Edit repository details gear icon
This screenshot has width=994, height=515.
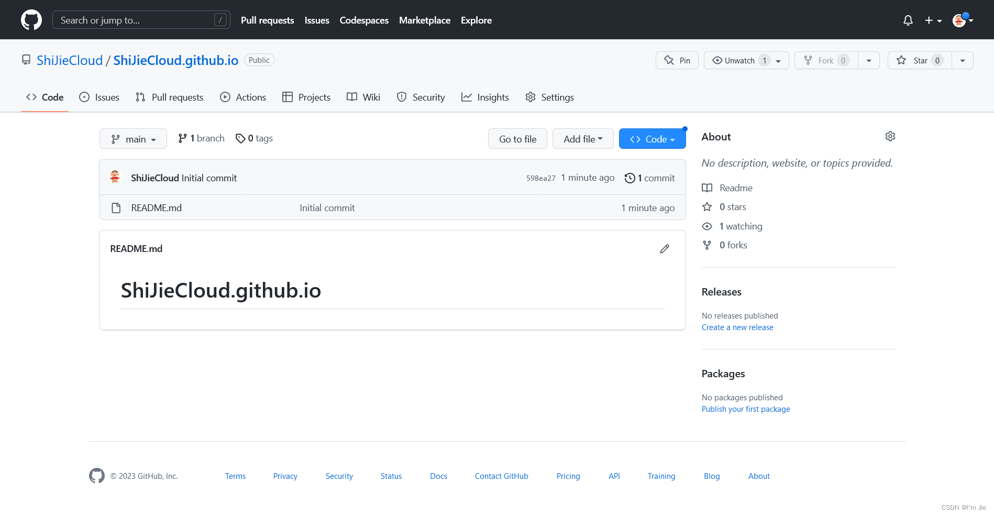point(890,136)
